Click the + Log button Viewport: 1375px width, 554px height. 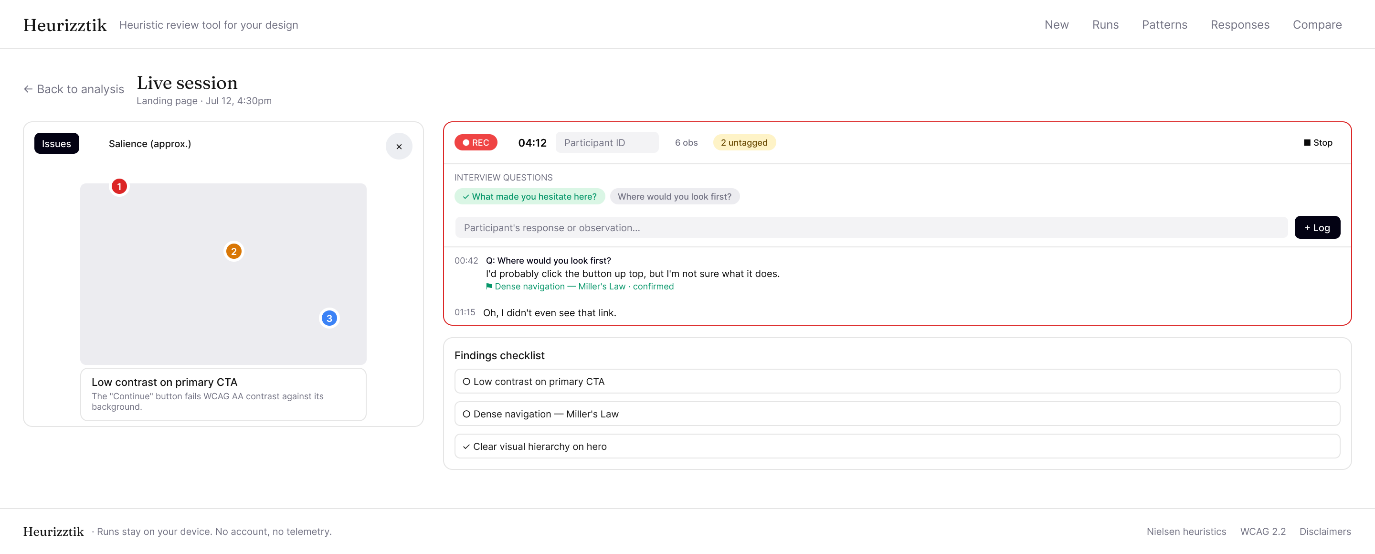(x=1317, y=227)
